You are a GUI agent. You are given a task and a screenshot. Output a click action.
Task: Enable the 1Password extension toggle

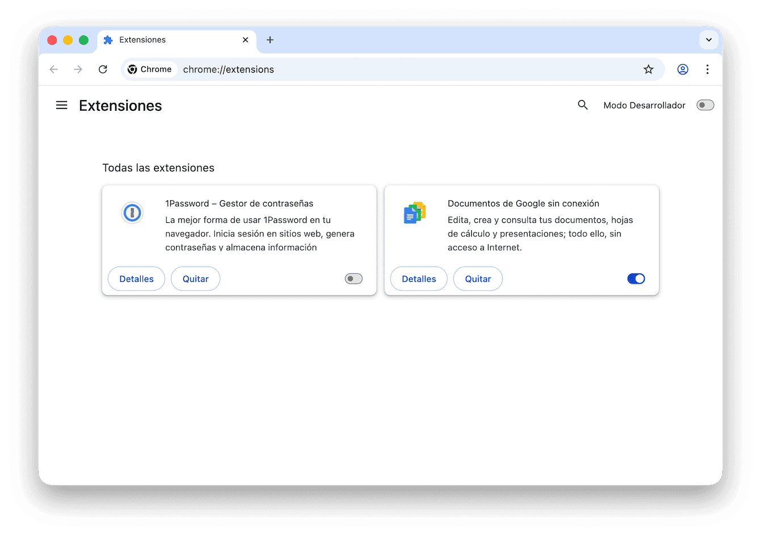[x=353, y=279]
